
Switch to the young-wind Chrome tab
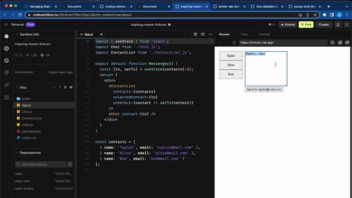(304, 7)
